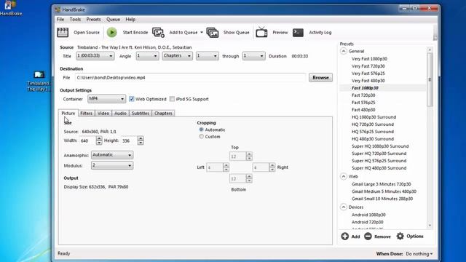
Task: Open the Modulus dropdown
Action: tap(112, 165)
